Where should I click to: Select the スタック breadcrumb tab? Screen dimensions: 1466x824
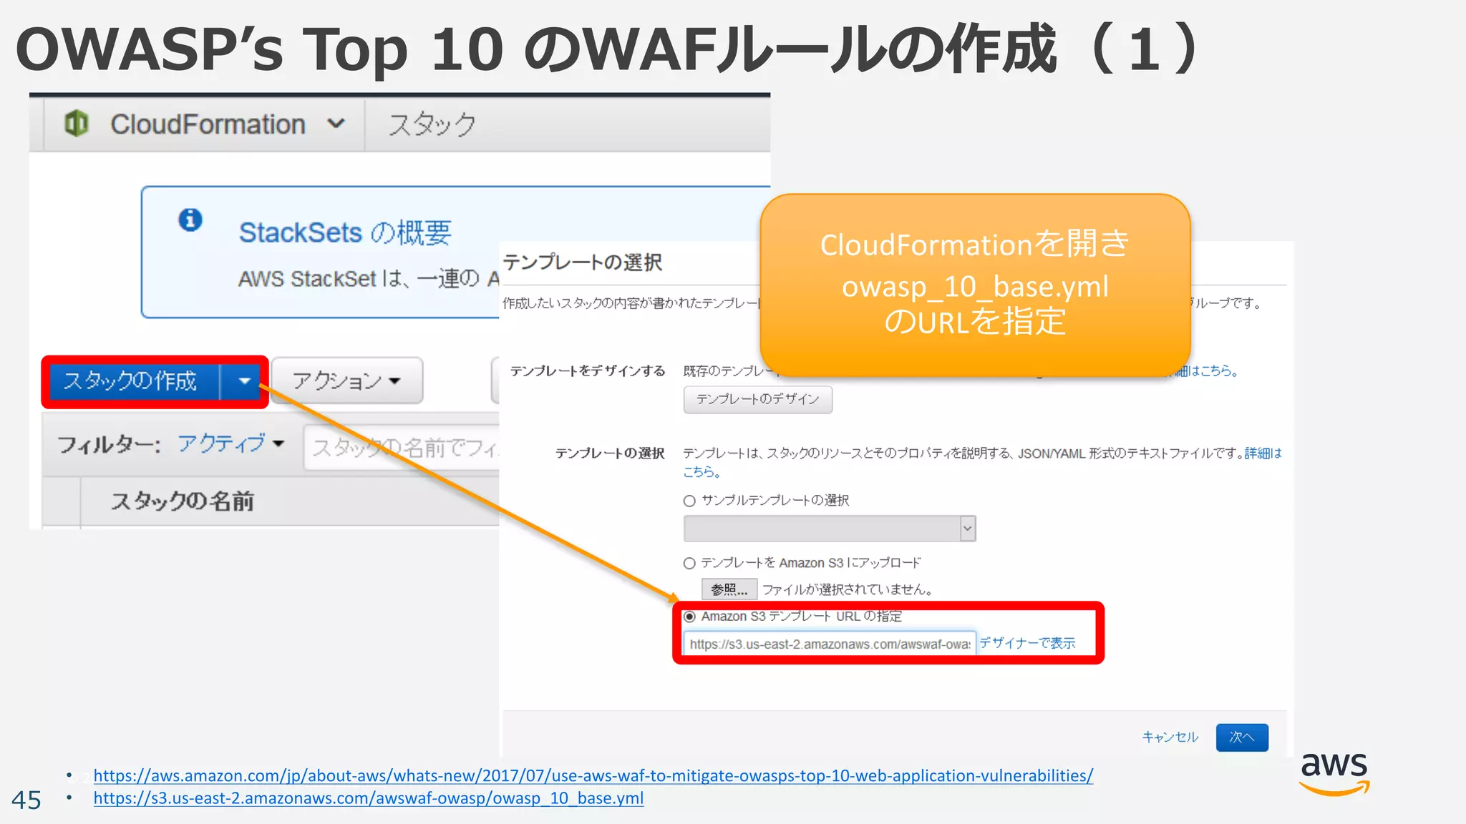(x=432, y=124)
